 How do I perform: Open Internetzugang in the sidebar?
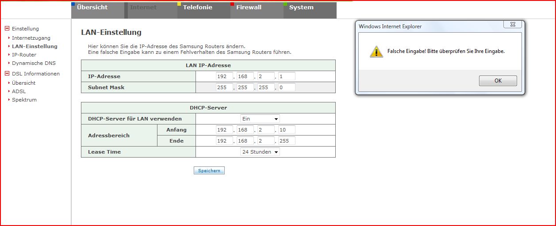point(31,38)
